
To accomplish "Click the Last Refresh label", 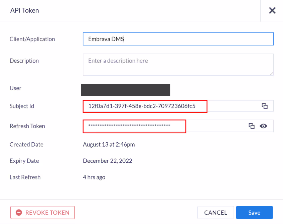I will coord(25,177).
